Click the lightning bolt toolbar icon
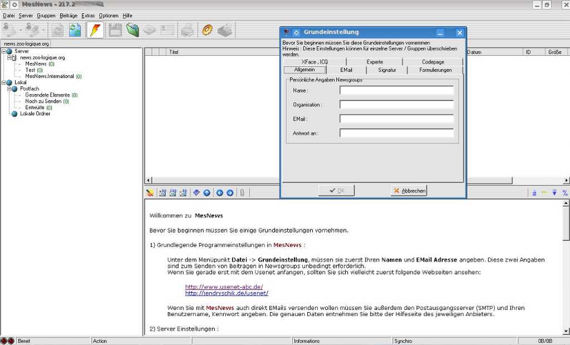The width and height of the screenshot is (570, 345). point(95,30)
